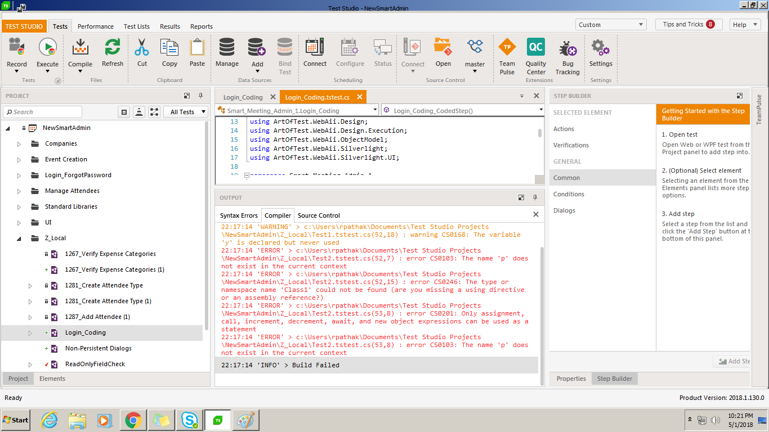Launch Quality Center extension

click(535, 47)
